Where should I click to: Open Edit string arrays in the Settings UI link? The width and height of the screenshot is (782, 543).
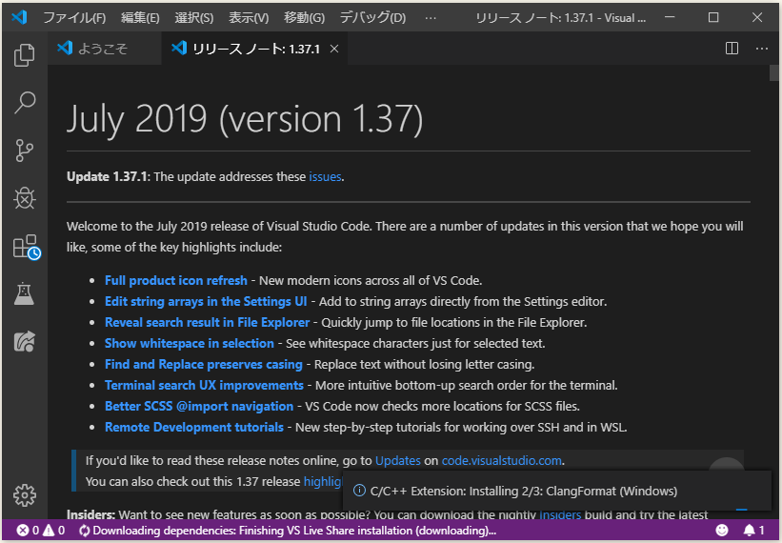click(206, 301)
